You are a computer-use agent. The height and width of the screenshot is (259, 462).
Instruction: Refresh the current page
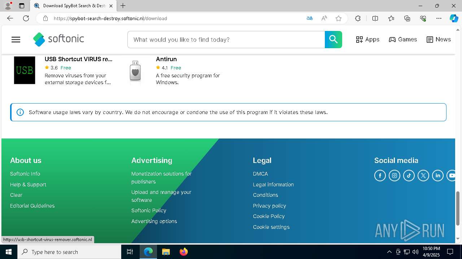26,18
